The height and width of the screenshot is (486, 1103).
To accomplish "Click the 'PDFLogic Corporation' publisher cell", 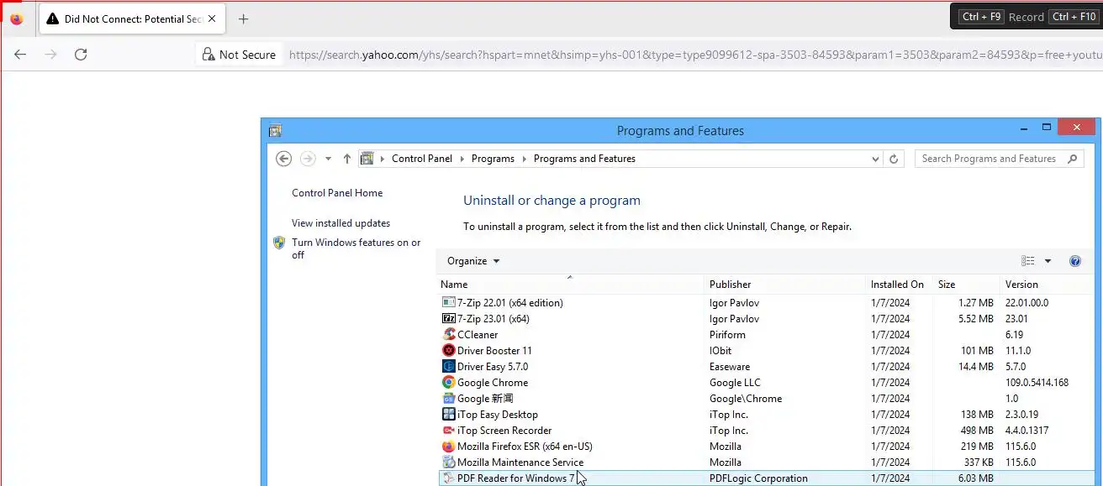I will pos(758,478).
